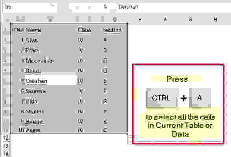Viewport: 231px width, 157px height.
Task: Click the Class header cell
Action: [85, 30]
